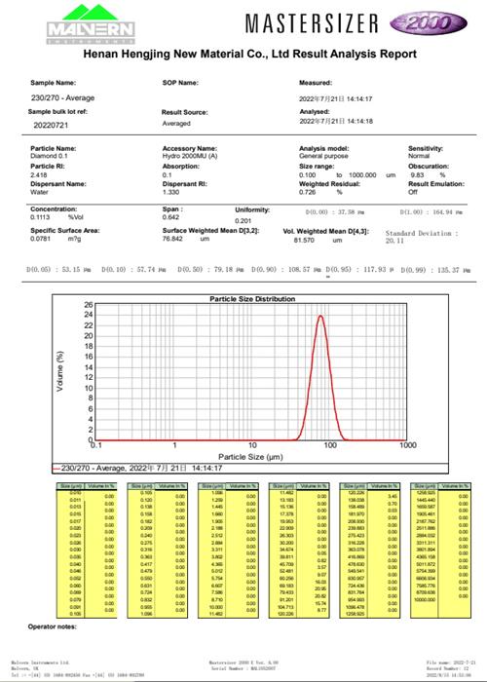
Task: Click the Sensitivity value 'Normal'
Action: (x=419, y=156)
